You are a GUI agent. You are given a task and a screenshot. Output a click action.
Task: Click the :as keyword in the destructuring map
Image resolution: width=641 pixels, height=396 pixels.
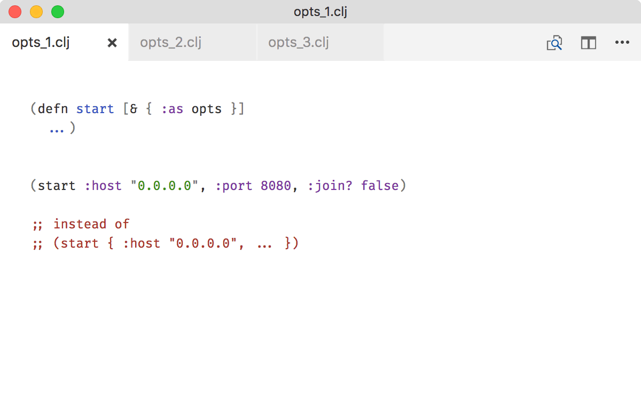(173, 108)
